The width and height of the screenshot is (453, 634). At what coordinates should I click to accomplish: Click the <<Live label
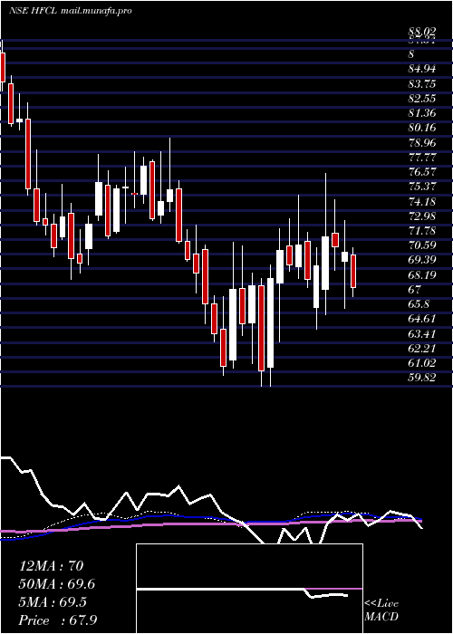tap(381, 604)
